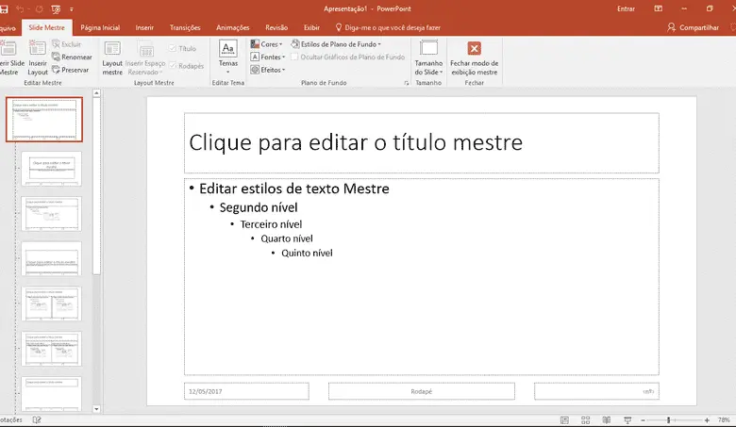Toggle Ocultar Gráficos de Plano de Fundo
Image resolution: width=736 pixels, height=427 pixels.
click(x=348, y=57)
